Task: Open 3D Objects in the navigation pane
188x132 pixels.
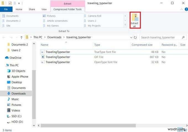Action: 16,71
